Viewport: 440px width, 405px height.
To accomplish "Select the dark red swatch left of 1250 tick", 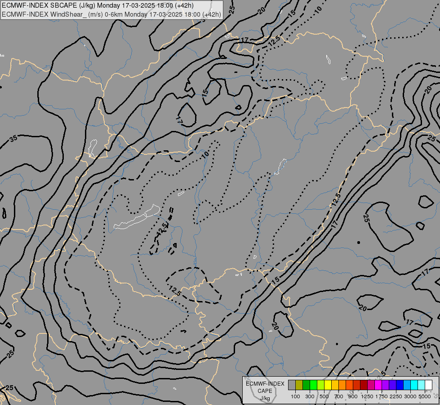I will (x=364, y=385).
